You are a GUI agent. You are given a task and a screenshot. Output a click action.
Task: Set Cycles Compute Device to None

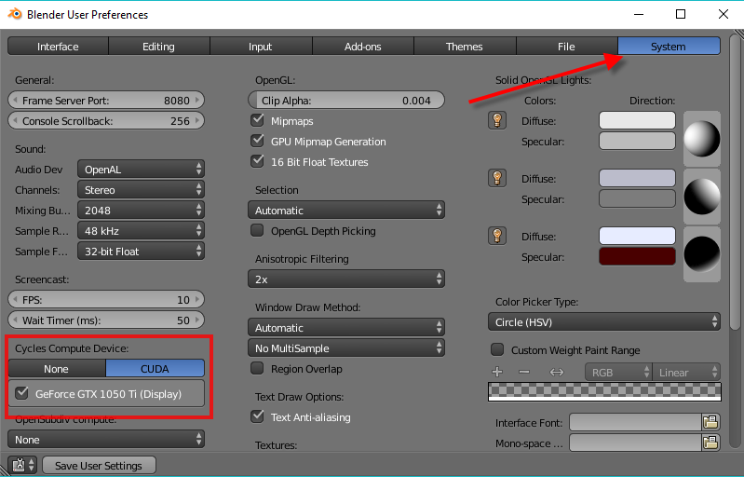[x=57, y=368]
